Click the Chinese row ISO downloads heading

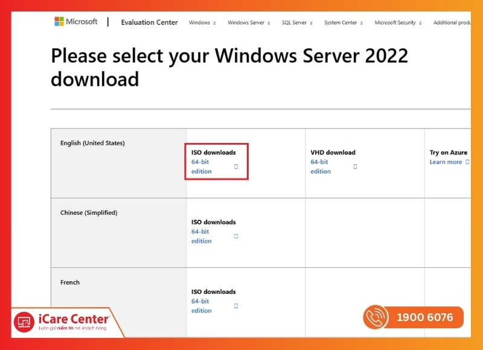click(214, 222)
